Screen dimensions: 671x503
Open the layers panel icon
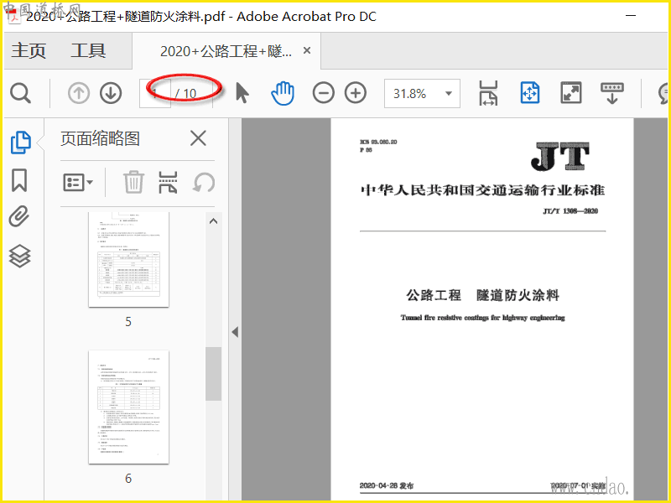19,257
